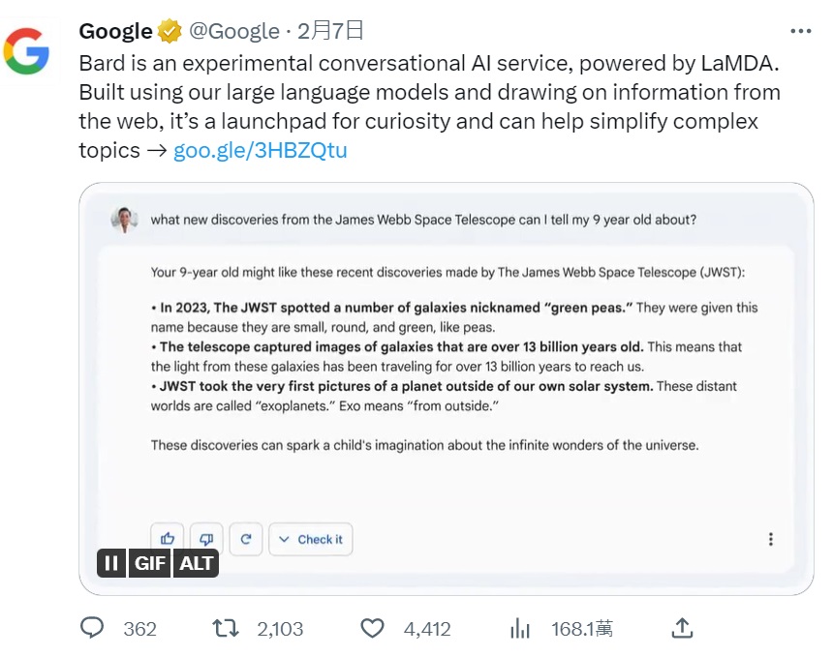Like the tweet with heart icon
This screenshot has height=656, width=833.
click(373, 629)
